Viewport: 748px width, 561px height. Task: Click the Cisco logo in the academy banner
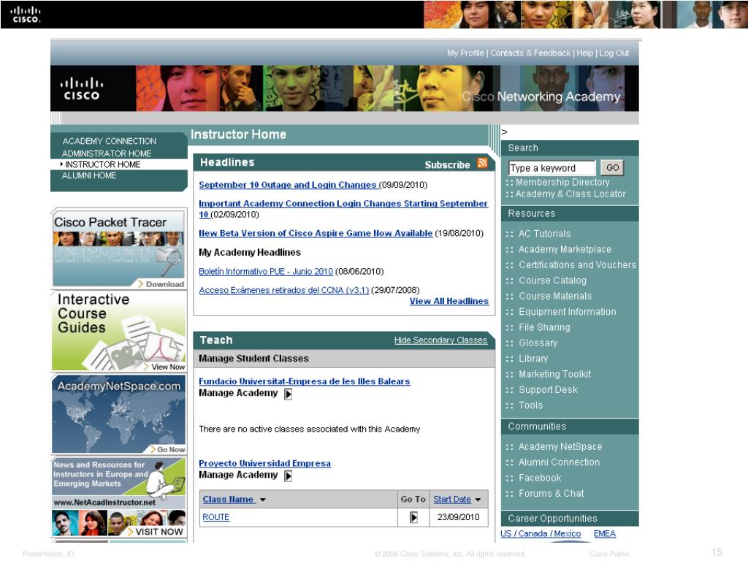coord(82,89)
